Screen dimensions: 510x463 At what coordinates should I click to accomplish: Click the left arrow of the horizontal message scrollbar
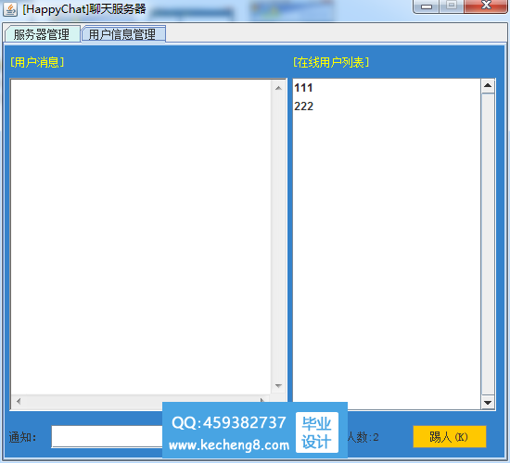pos(19,402)
